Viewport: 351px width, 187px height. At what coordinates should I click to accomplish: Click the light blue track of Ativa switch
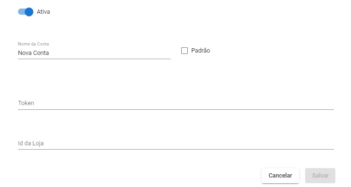click(x=21, y=12)
